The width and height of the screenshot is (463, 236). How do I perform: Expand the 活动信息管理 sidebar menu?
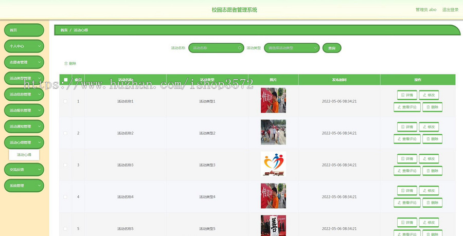(x=24, y=94)
